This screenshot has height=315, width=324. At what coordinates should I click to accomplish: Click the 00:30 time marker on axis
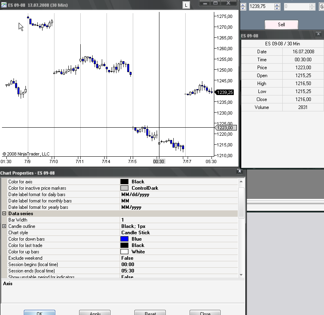click(159, 161)
